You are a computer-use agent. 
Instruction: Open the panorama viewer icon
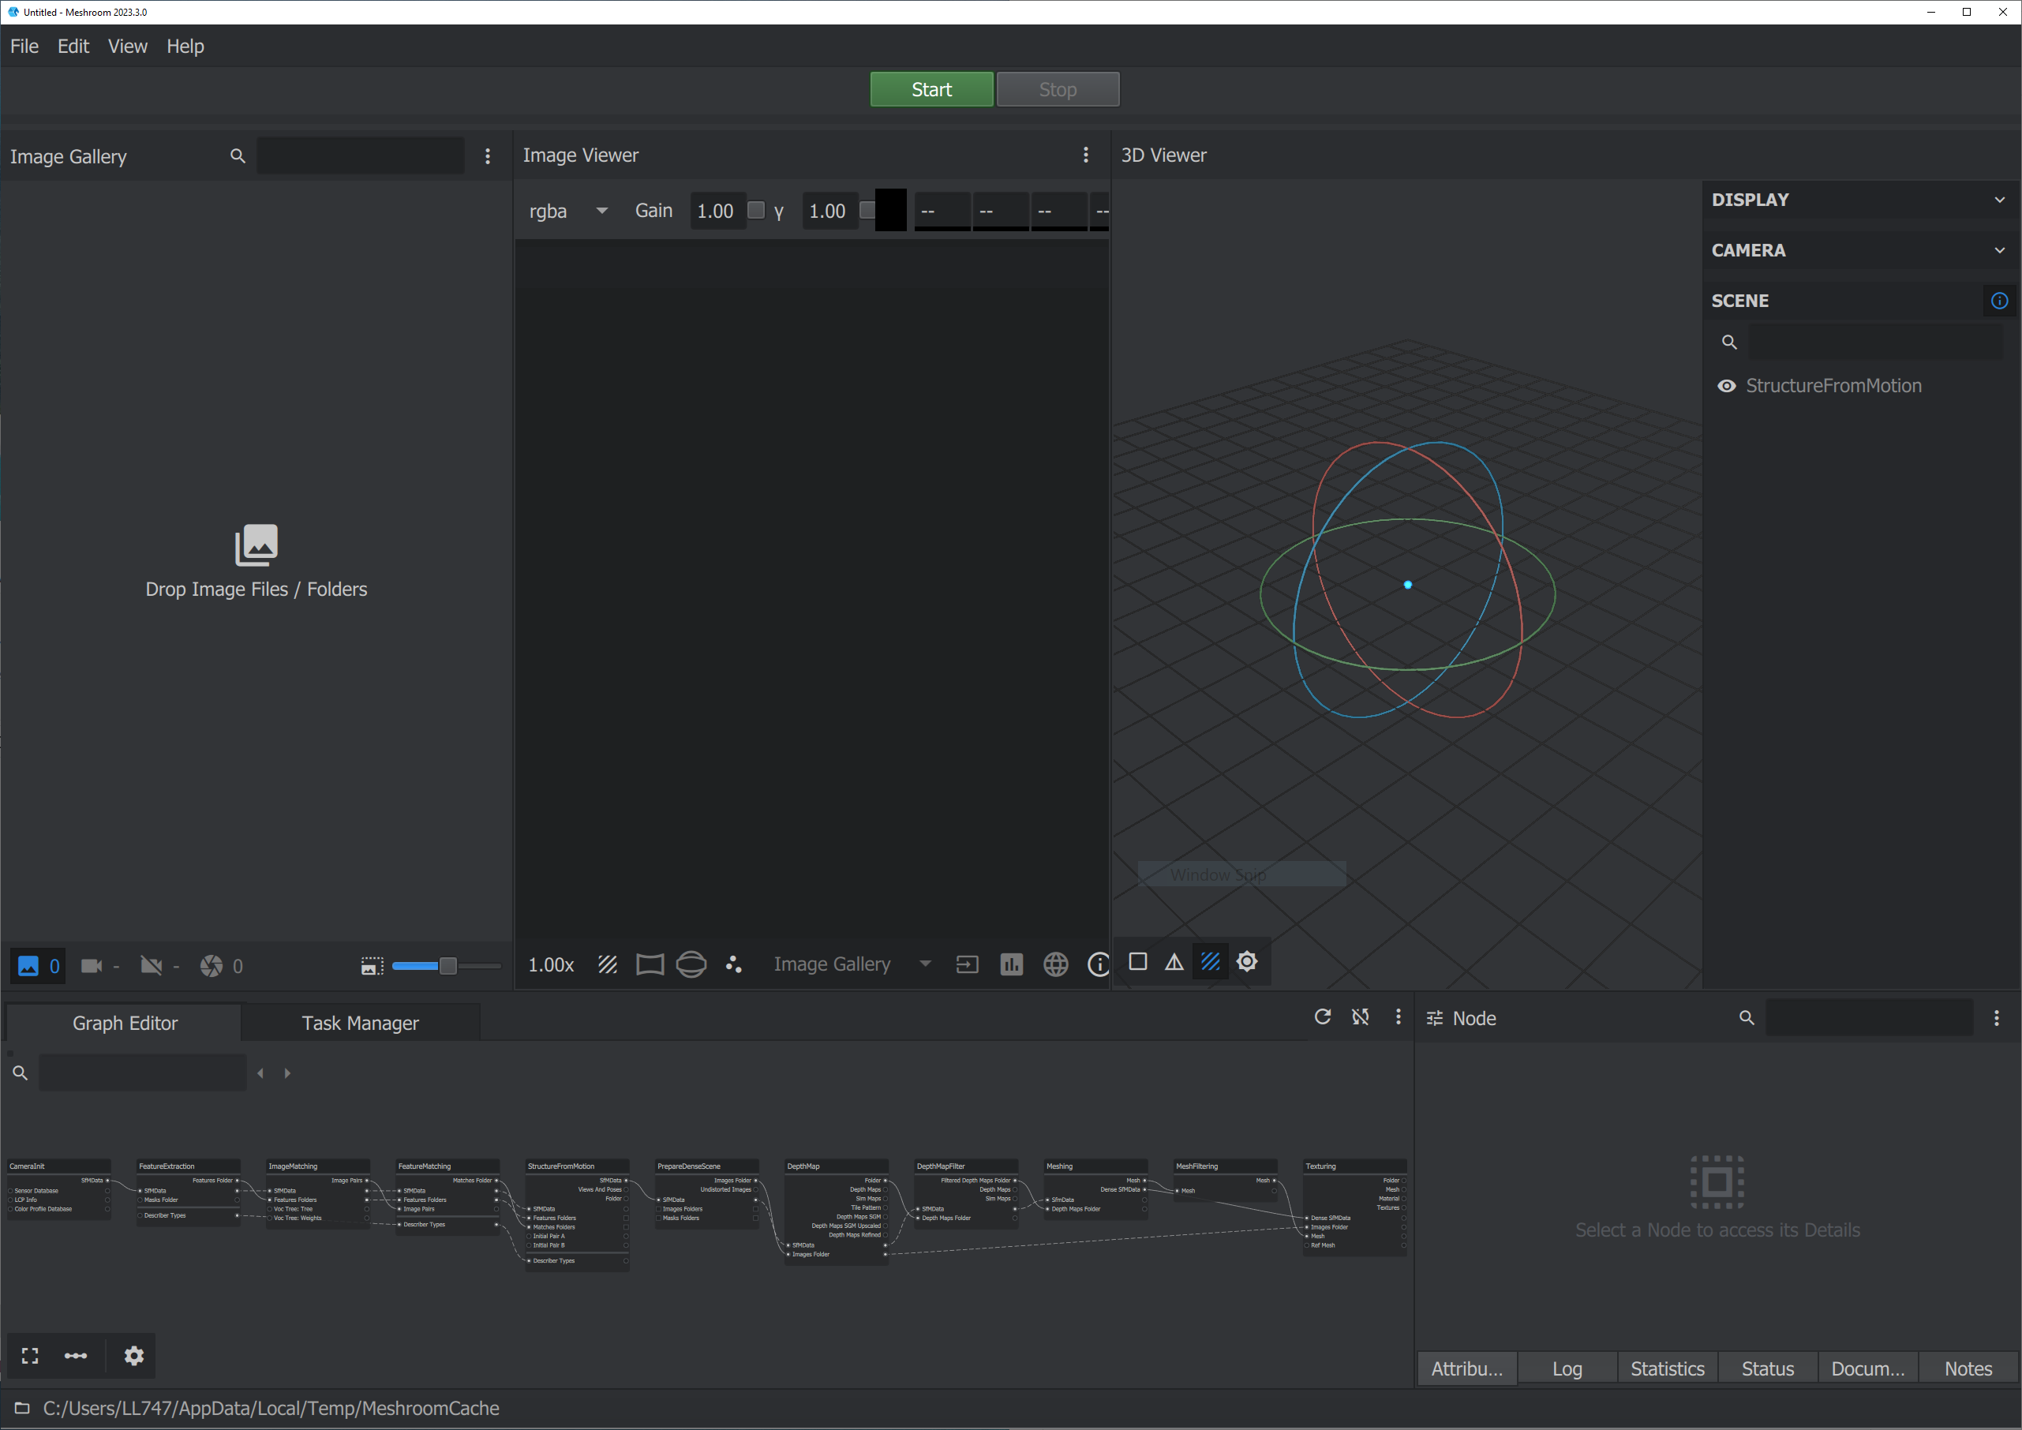pyautogui.click(x=691, y=965)
